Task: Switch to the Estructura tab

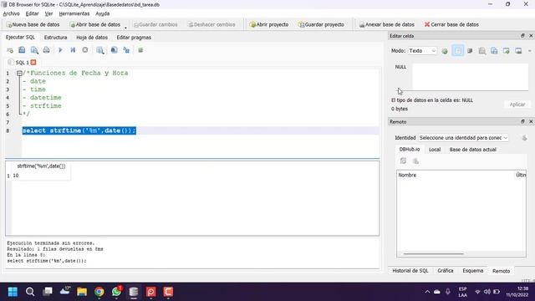Action: coord(55,38)
